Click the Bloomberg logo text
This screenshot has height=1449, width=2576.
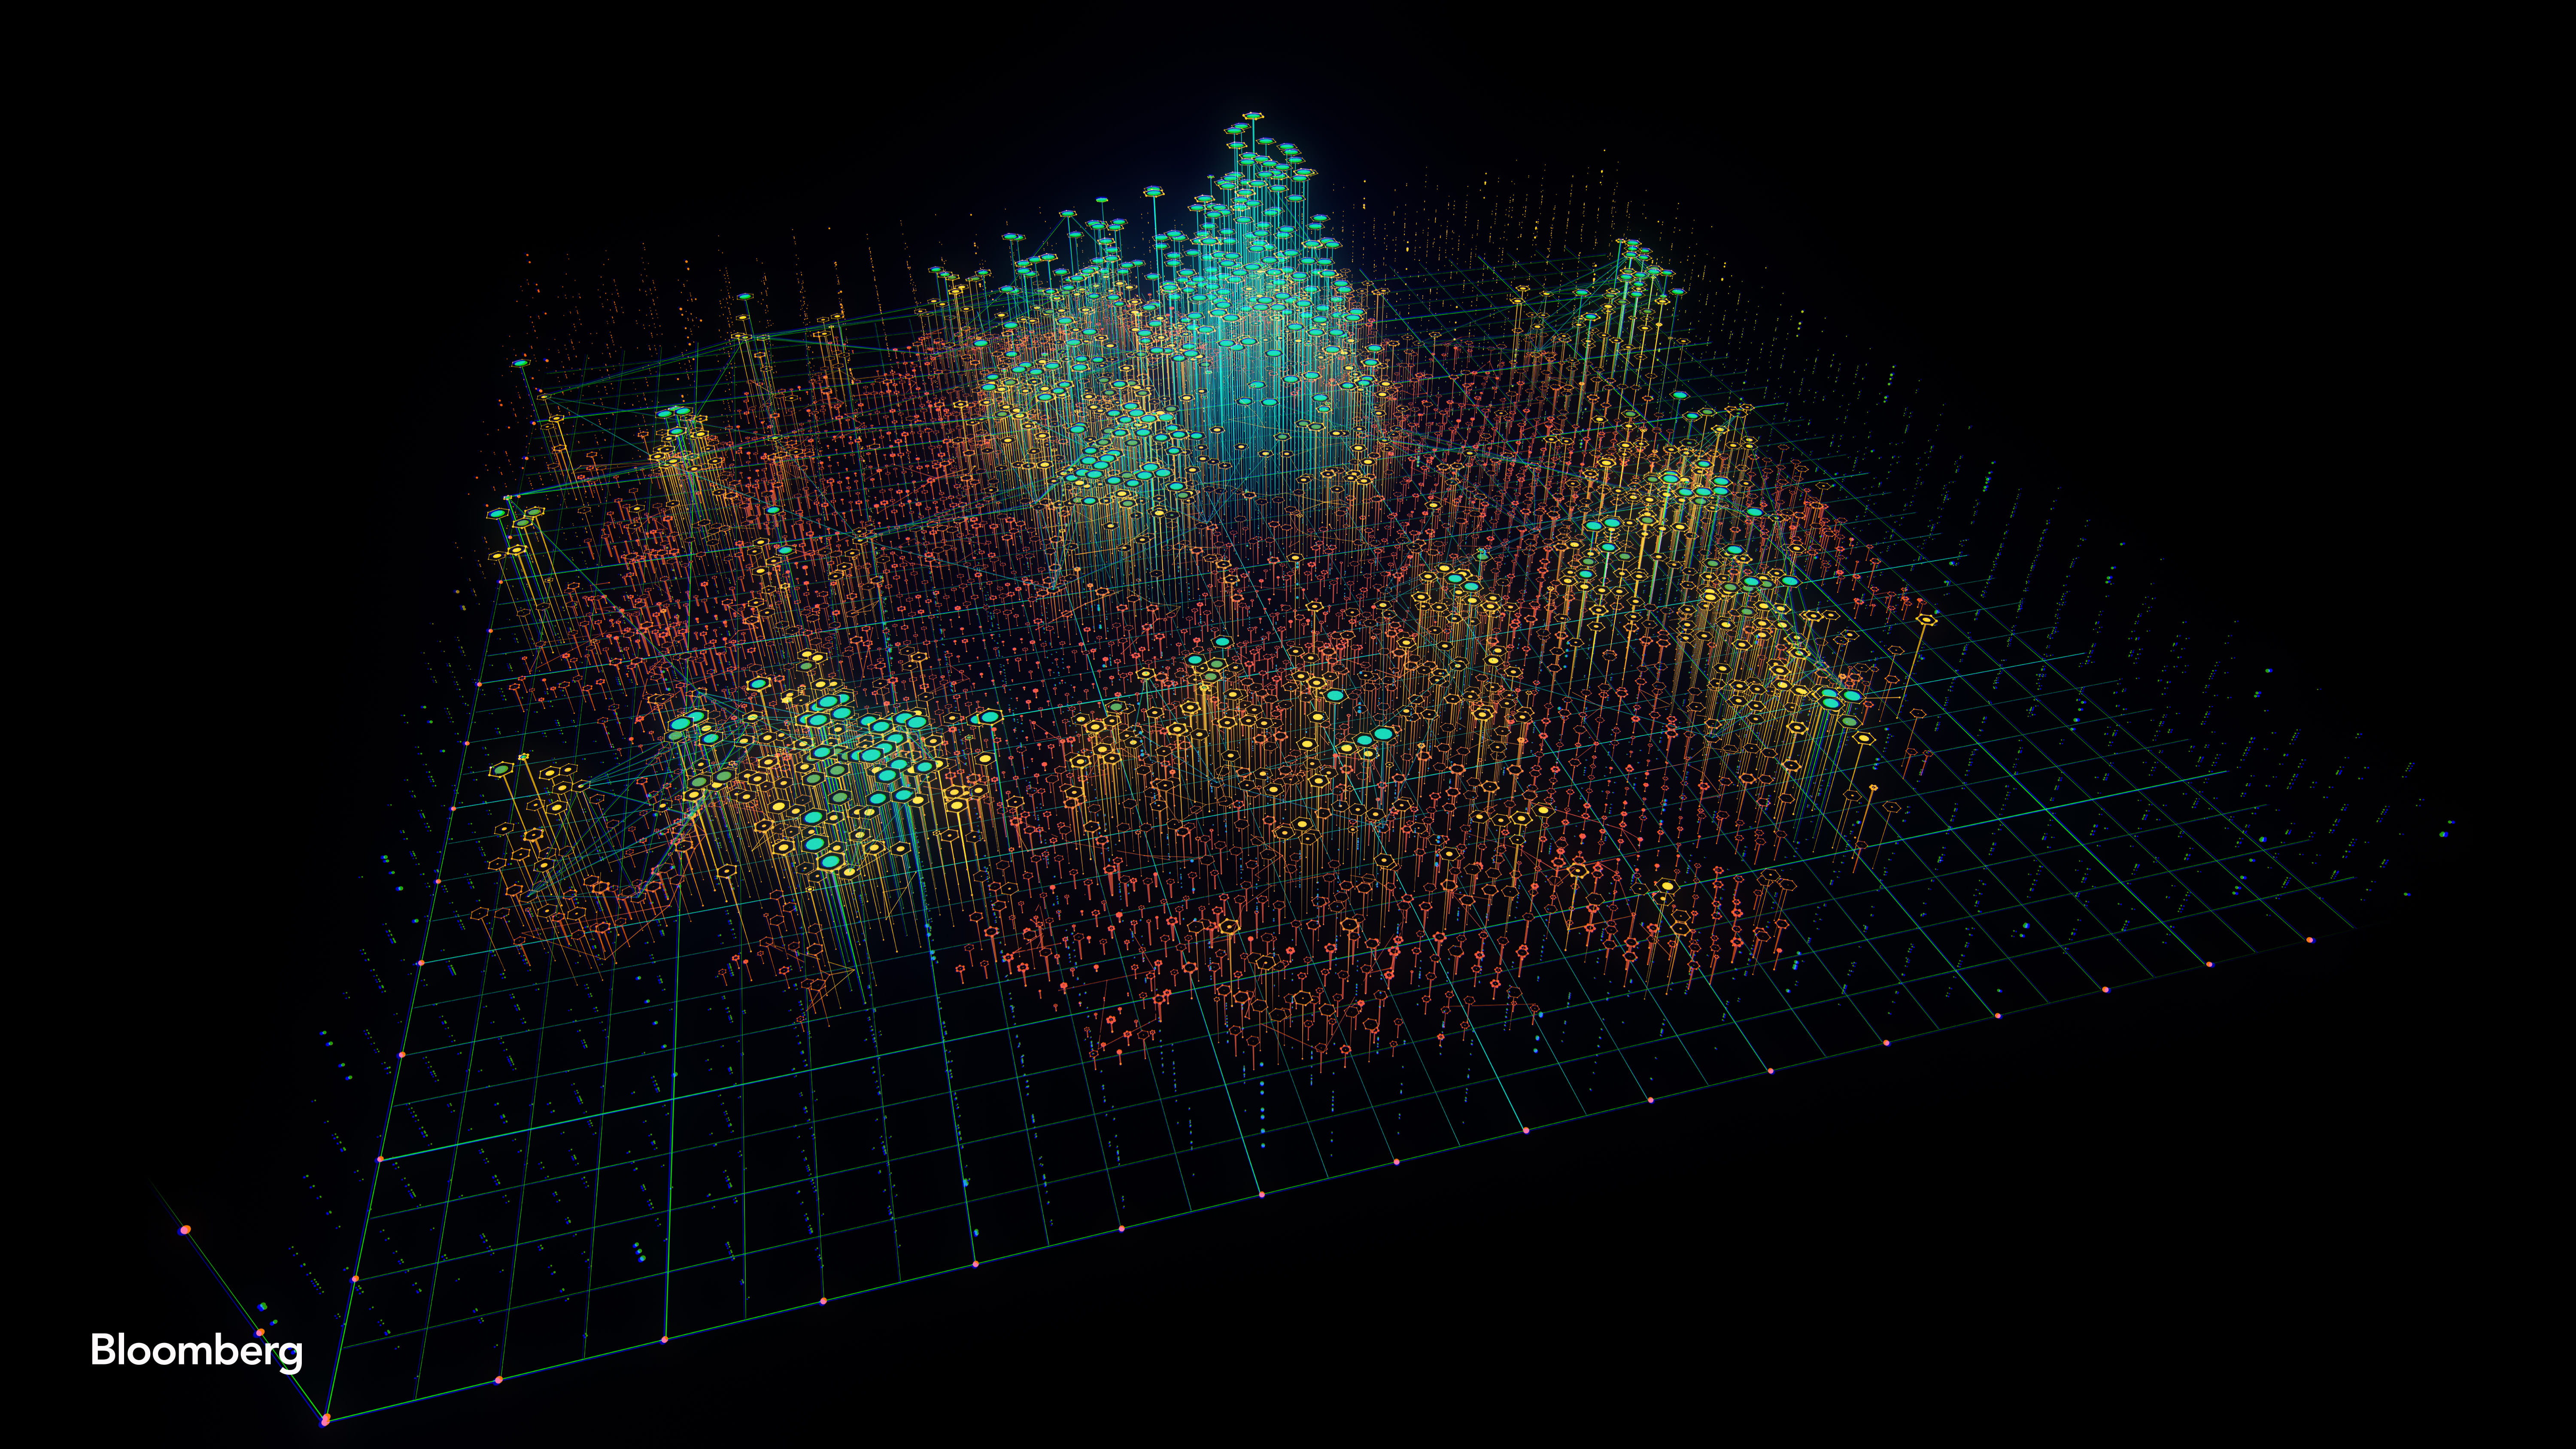coord(196,1350)
